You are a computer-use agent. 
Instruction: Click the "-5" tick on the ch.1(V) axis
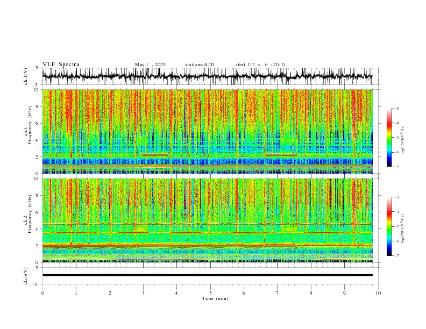[x=36, y=85]
